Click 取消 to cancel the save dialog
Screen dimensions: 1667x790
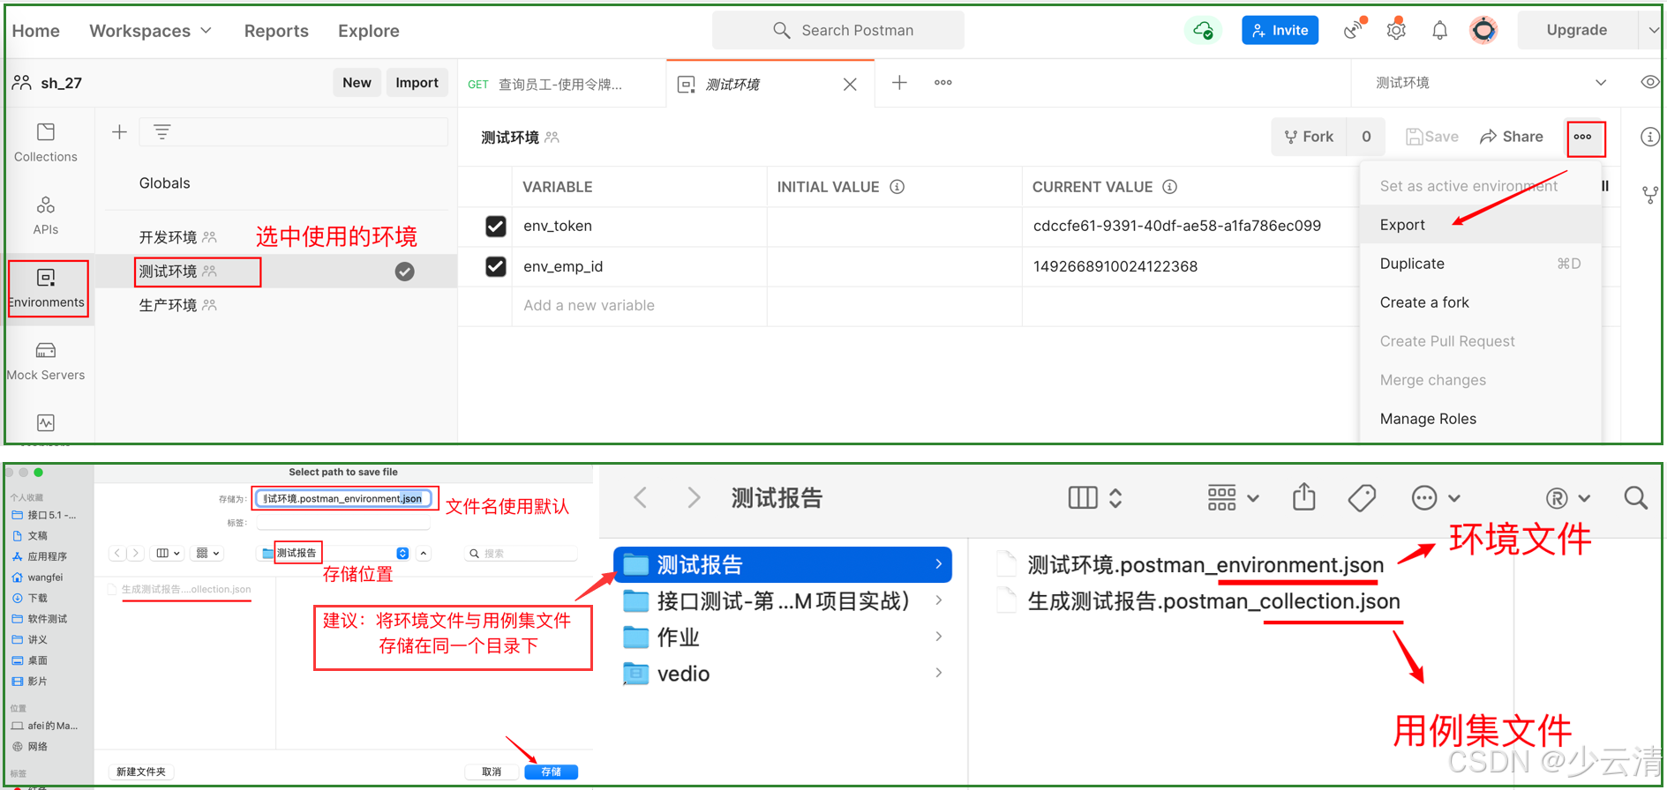[x=492, y=771]
